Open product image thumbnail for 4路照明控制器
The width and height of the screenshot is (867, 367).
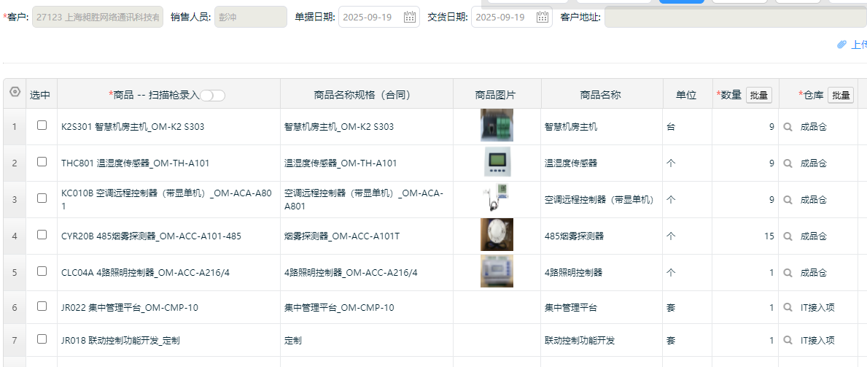(x=497, y=271)
